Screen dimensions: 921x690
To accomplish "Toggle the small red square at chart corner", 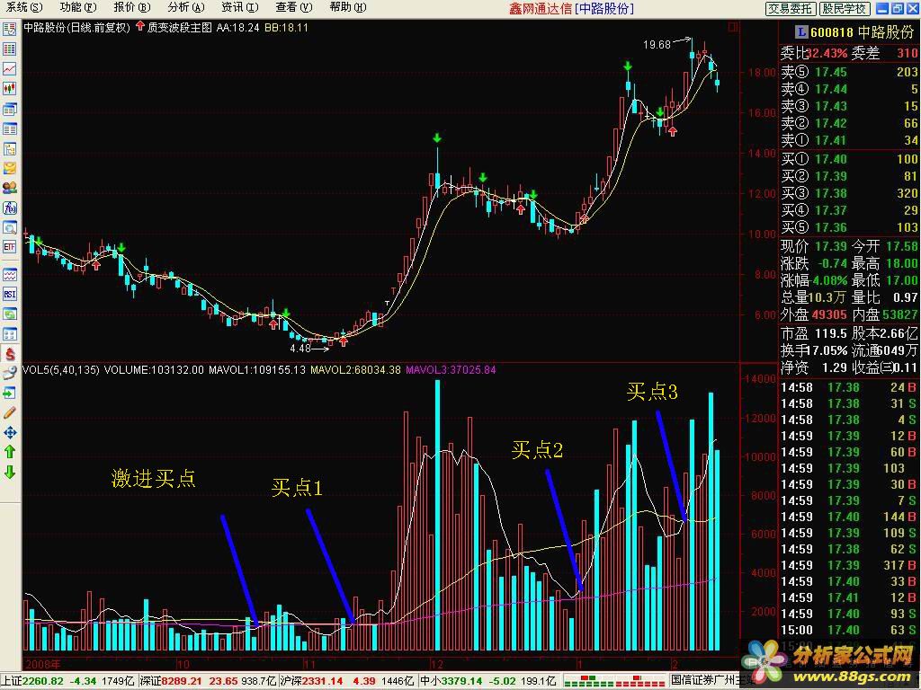I will [732, 27].
